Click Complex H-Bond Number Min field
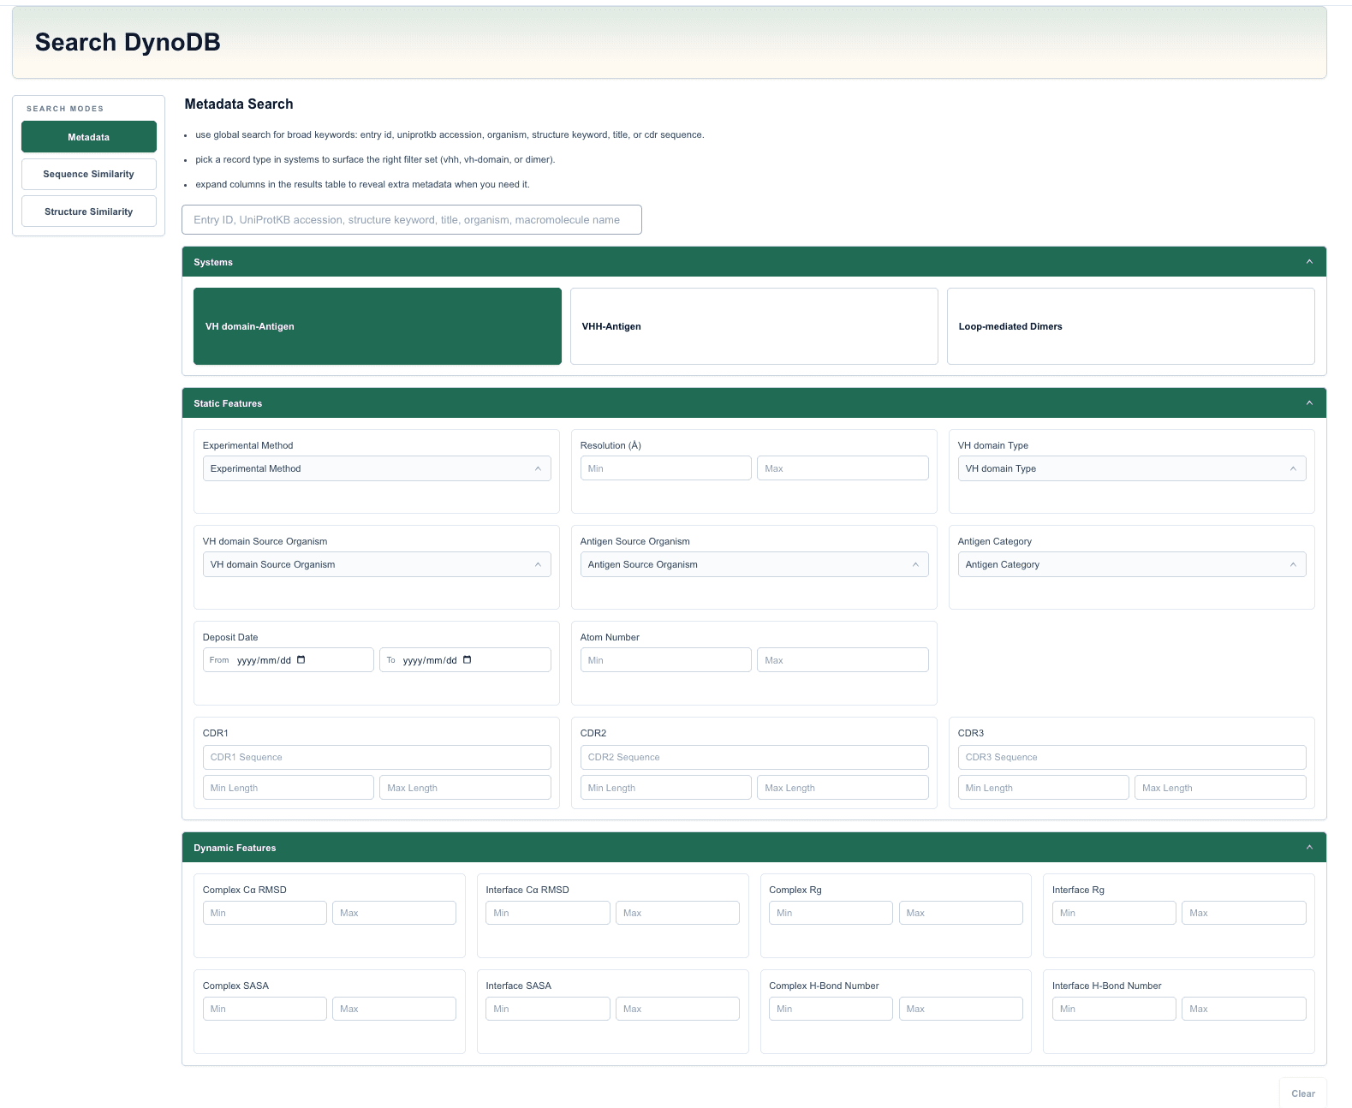This screenshot has width=1352, height=1108. pos(831,1009)
